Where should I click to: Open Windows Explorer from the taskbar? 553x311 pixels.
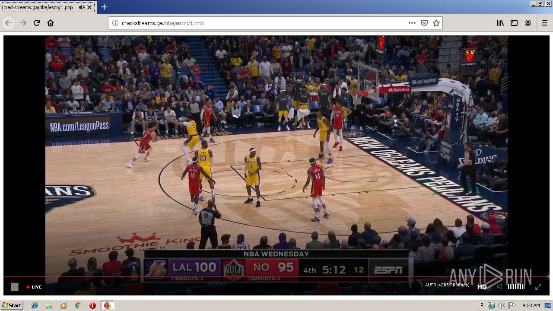coord(49,305)
